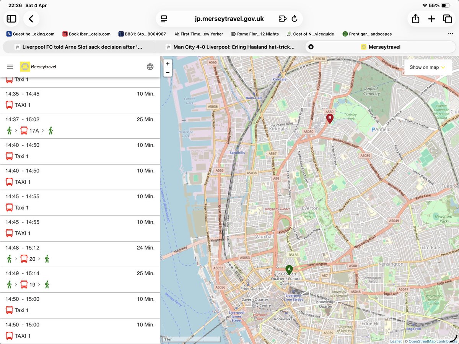Click the Liverpool Lime Street station label
The image size is (459, 344).
coord(294,297)
